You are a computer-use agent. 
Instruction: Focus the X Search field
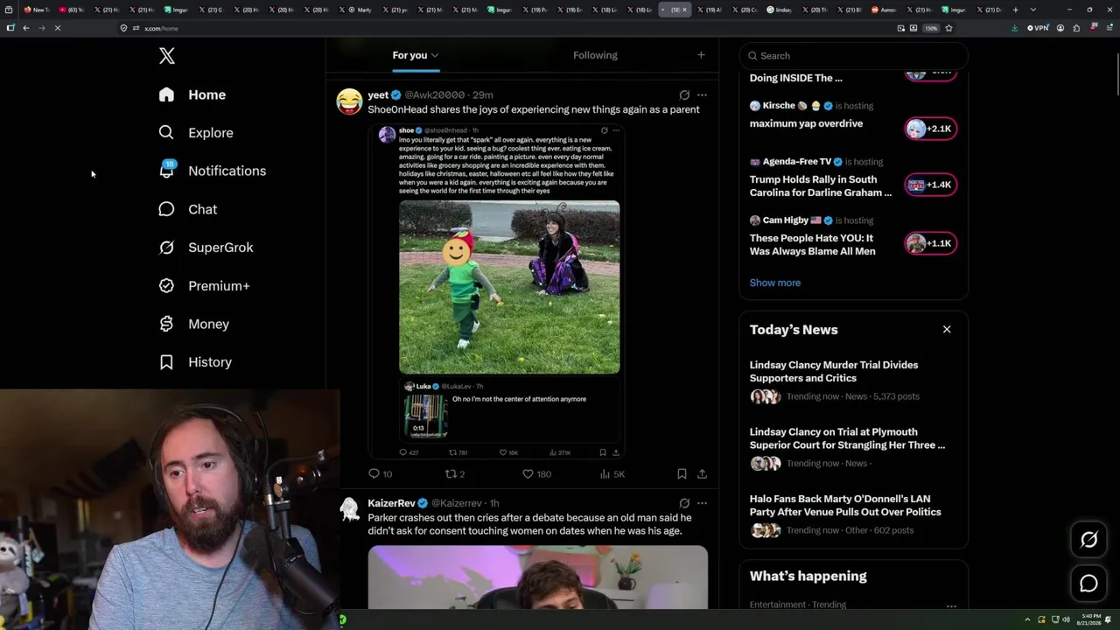coord(853,56)
